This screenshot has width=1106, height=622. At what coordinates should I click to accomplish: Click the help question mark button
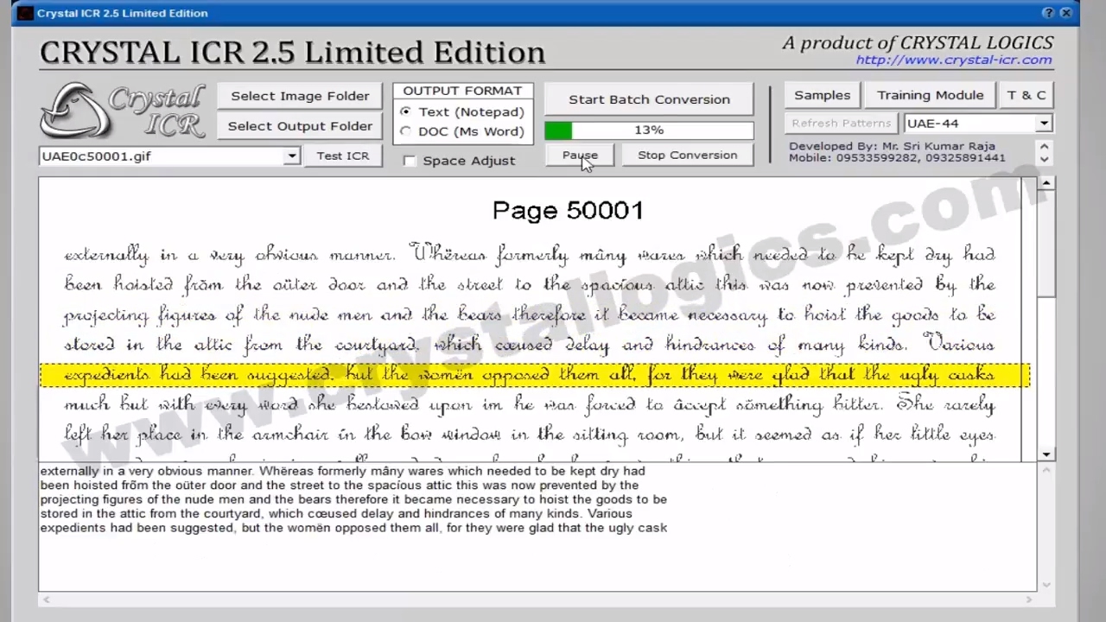tap(1048, 13)
